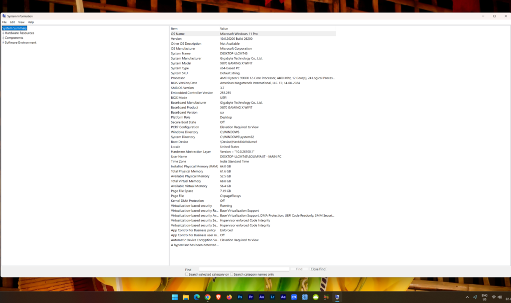Open the green cloud app taskbar icon
This screenshot has width=511, height=303.
(315, 297)
